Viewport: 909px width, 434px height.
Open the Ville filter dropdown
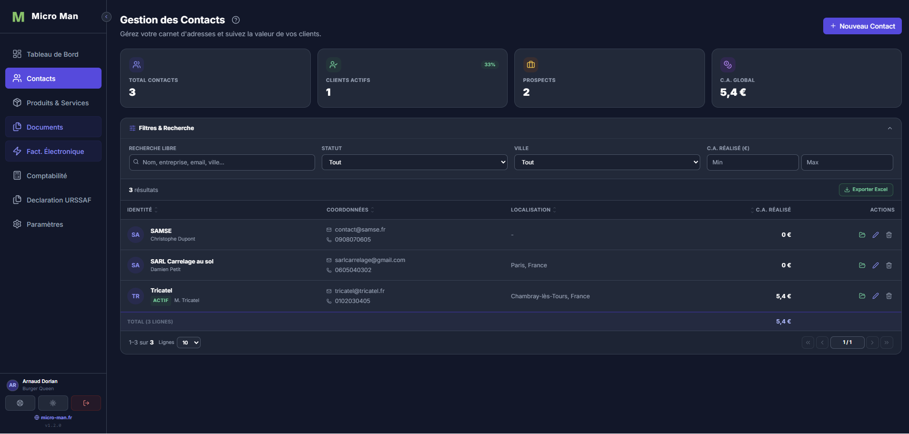point(607,162)
